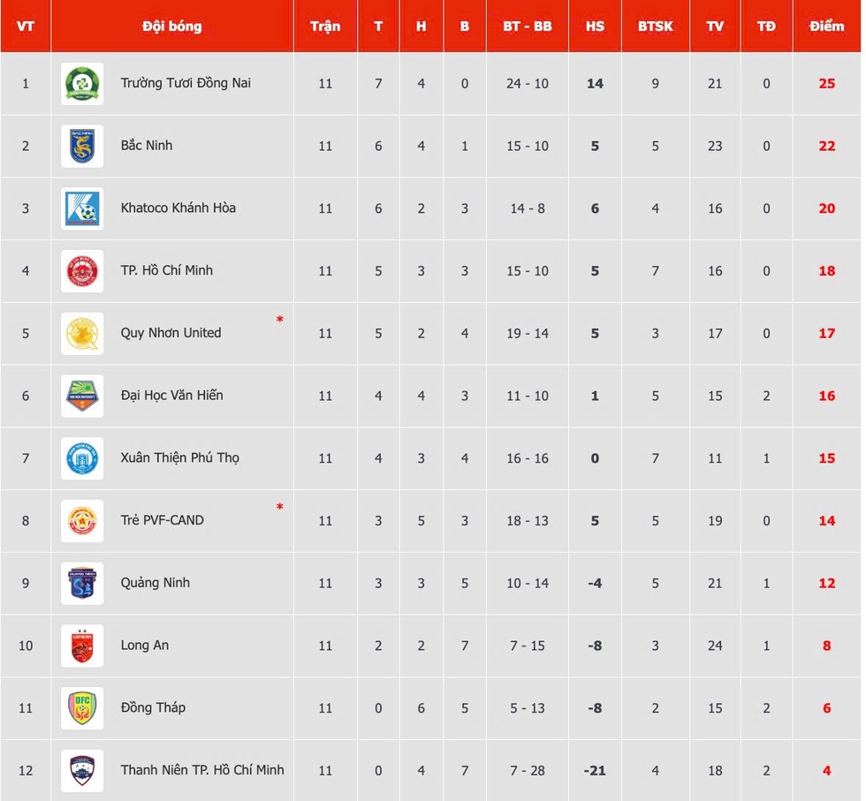Viewport: 866px width, 801px height.
Task: Click the Điểm column header
Action: click(826, 26)
